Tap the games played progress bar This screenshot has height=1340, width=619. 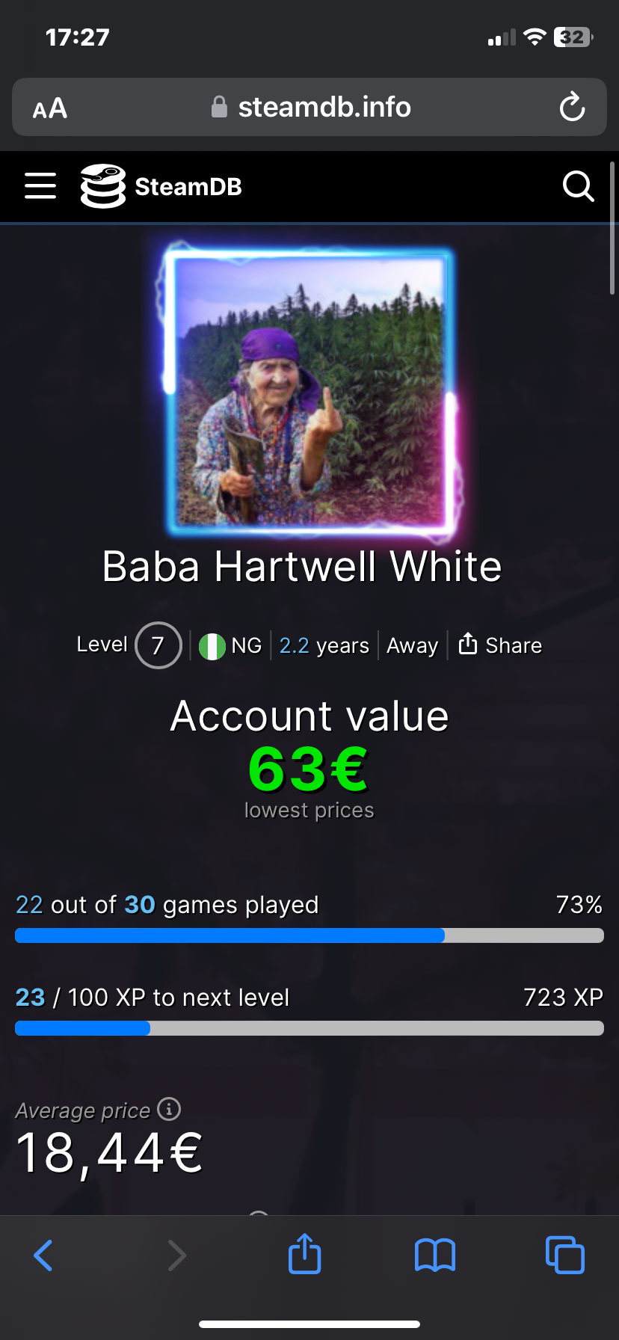point(309,935)
